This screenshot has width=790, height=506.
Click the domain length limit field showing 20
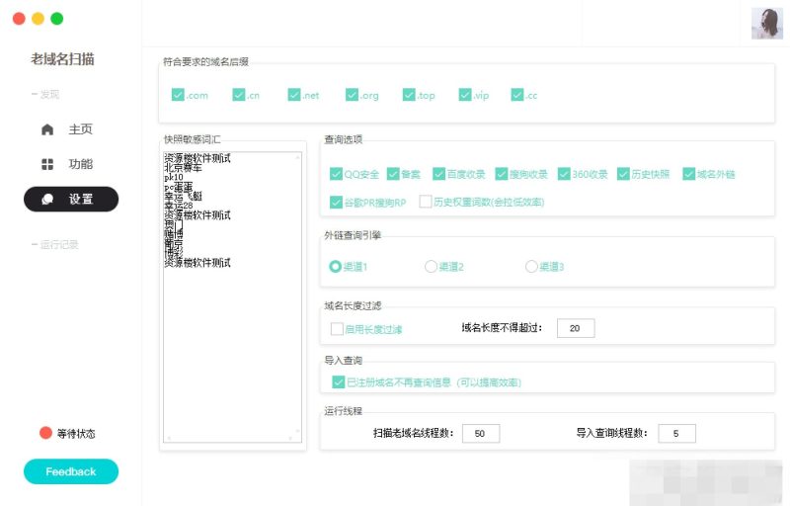(x=576, y=328)
